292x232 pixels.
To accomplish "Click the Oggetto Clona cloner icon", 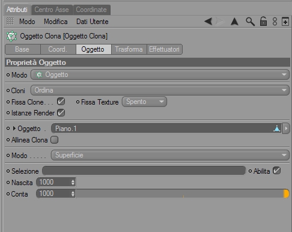I will coord(11,36).
